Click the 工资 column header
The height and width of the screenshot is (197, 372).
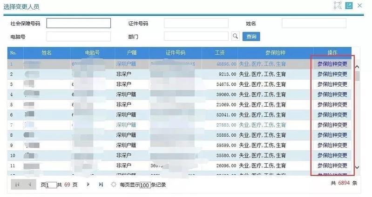tap(219, 53)
